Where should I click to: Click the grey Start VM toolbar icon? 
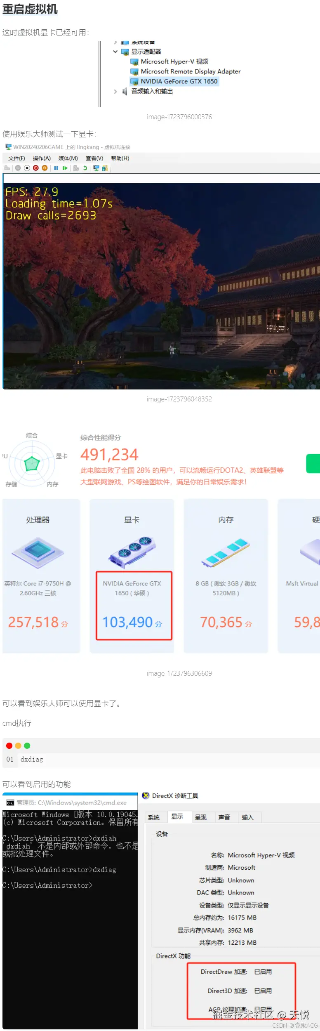point(18,168)
